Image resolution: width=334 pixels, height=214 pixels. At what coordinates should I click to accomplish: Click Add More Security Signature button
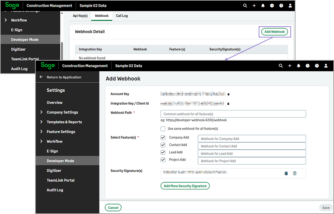point(185,186)
